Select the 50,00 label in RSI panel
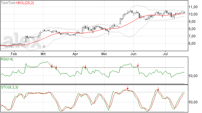202x113 pixels. click(x=193, y=76)
